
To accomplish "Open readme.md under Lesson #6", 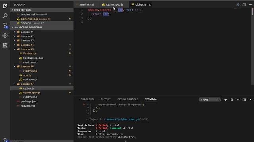I will tap(42, 71).
